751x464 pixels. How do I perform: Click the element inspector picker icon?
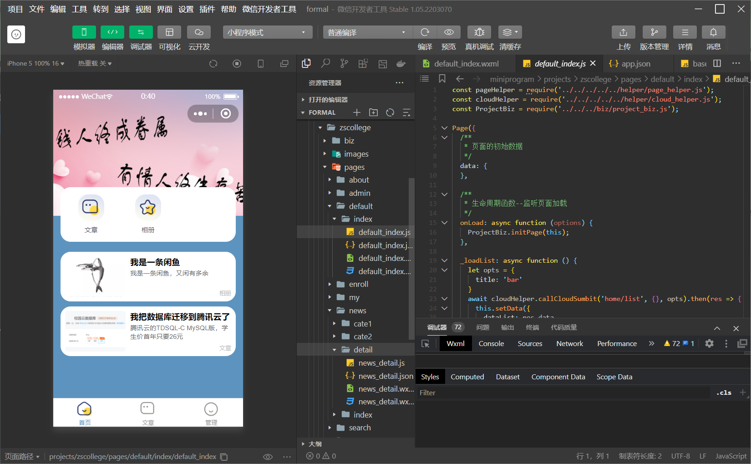pos(426,344)
